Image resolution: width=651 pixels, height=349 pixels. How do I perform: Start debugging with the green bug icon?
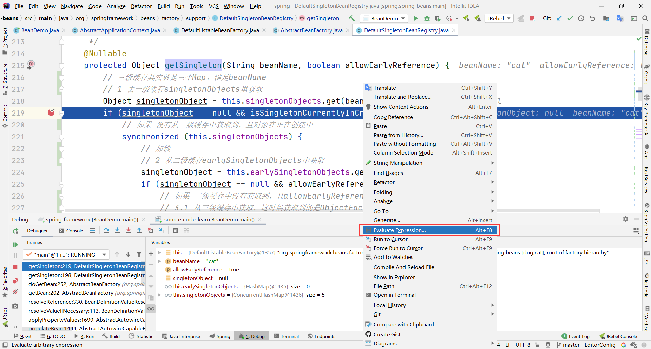[427, 18]
